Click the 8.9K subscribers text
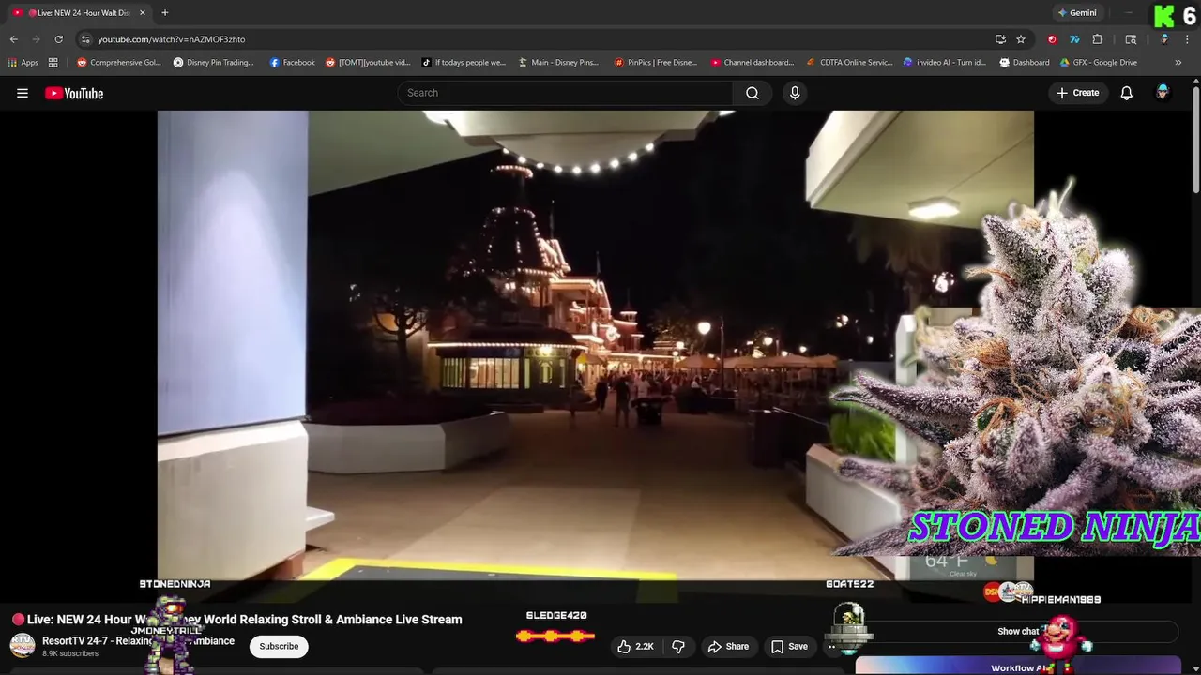Screen dimensions: 1201x675 tap(70, 653)
